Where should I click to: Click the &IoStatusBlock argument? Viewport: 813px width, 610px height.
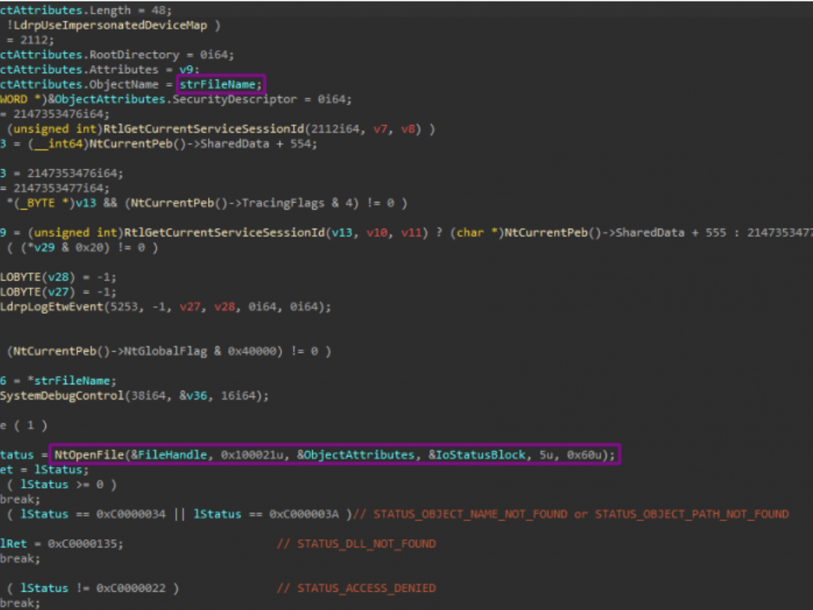coord(475,454)
